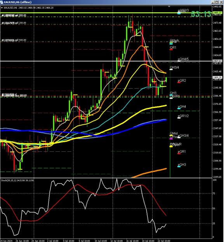Click the cyan pQH4 level marker
Screen dimensions: 224x242
[179, 109]
